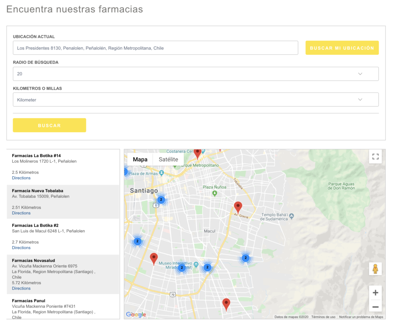Image resolution: width=393 pixels, height=327 pixels.
Task: Click red pharmacy pin near Av. Grecia
Action: (238, 207)
